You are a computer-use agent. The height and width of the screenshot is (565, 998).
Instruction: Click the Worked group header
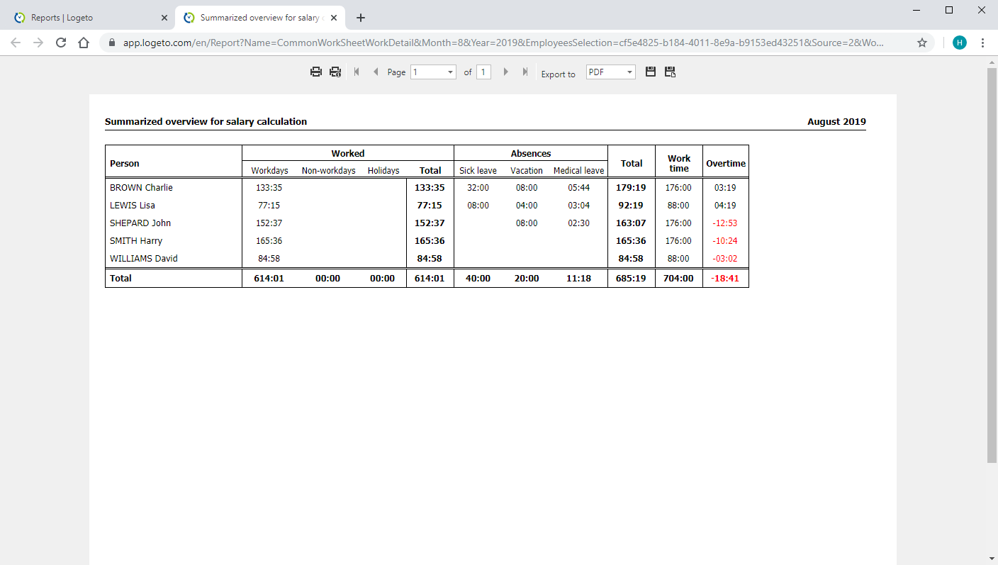(348, 154)
